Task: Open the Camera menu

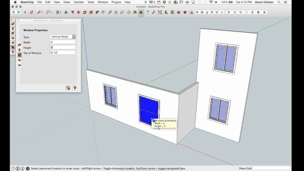Action: coord(79,2)
